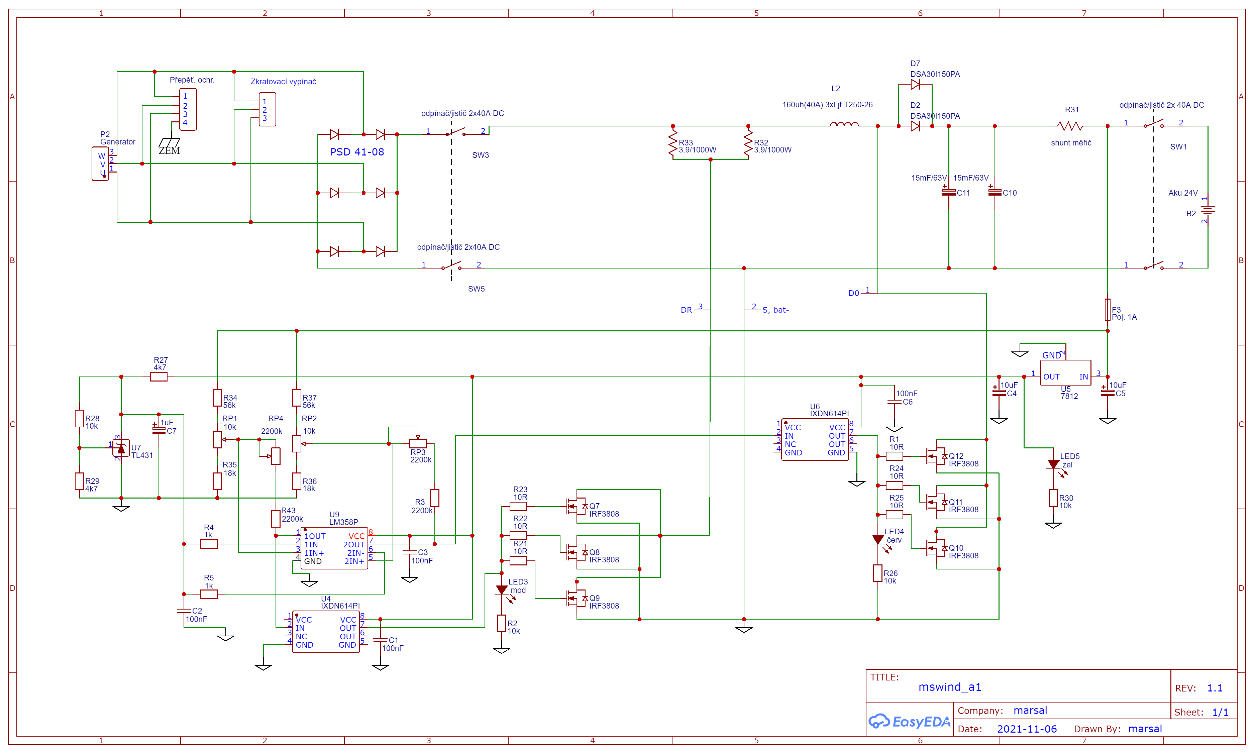Select the Q11 IRF3808 MOSFET symbol
Screen dimensions: 1254x753
[937, 502]
